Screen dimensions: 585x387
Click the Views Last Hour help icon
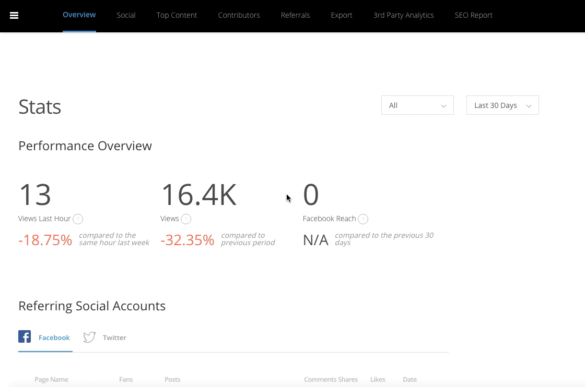(78, 219)
